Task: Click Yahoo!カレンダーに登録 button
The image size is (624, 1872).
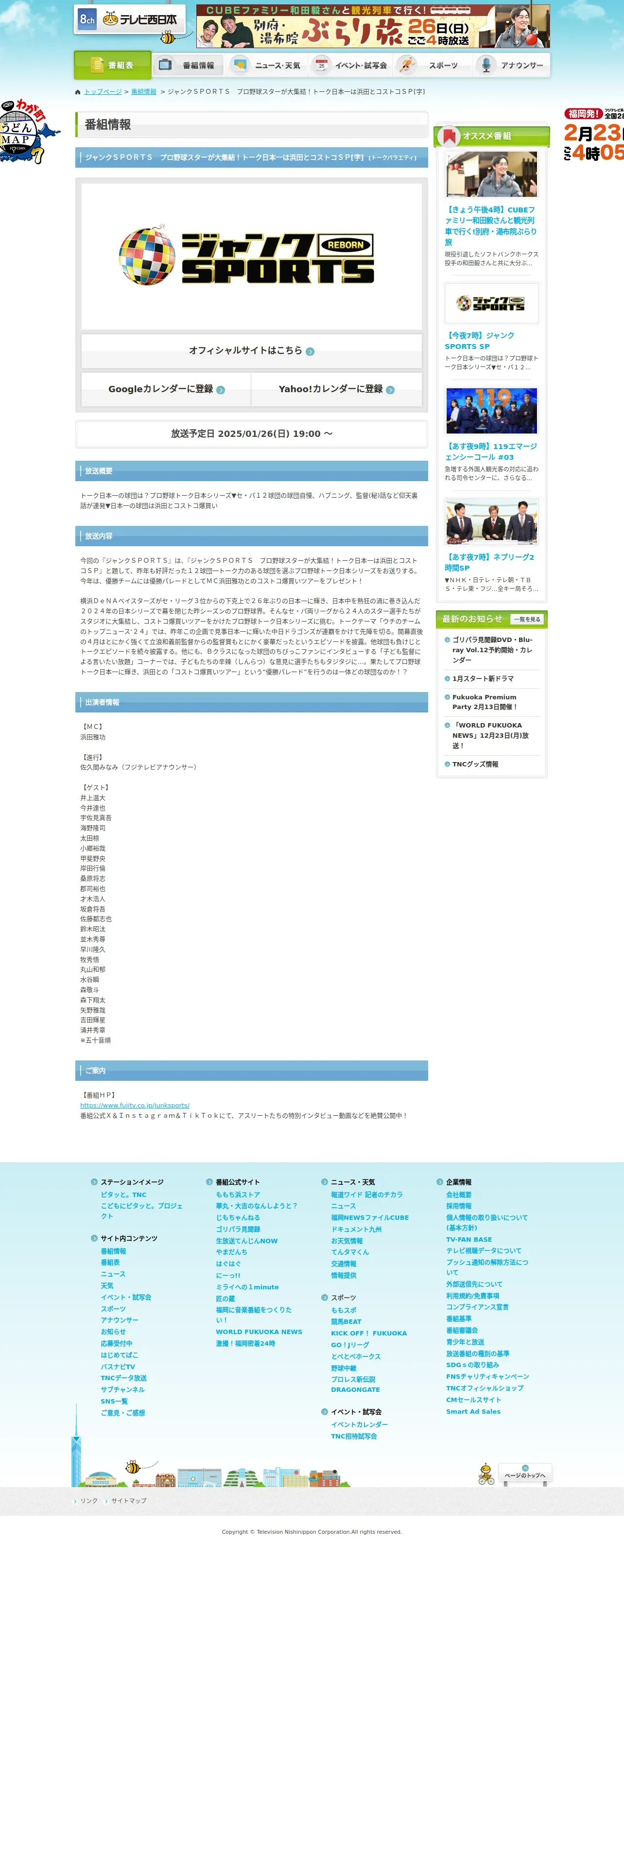Action: pos(336,390)
